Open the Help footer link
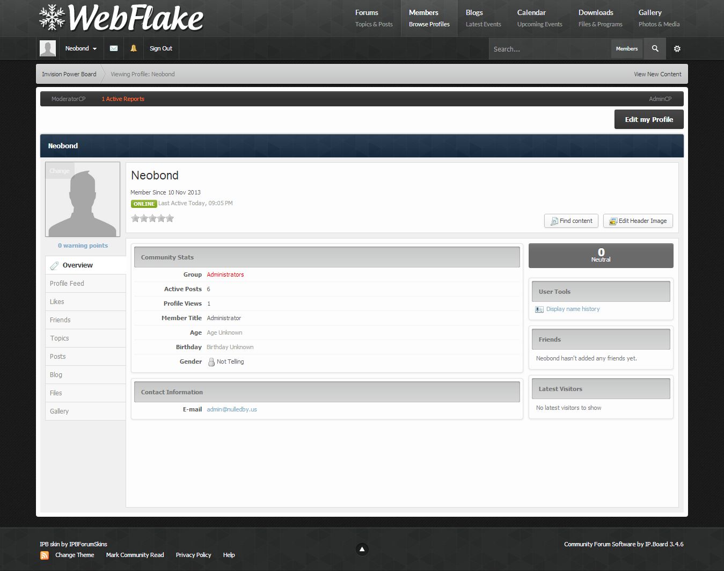Viewport: 724px width, 571px height. [229, 555]
